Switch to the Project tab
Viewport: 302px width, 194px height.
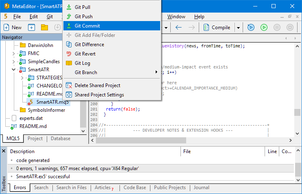[35, 139]
